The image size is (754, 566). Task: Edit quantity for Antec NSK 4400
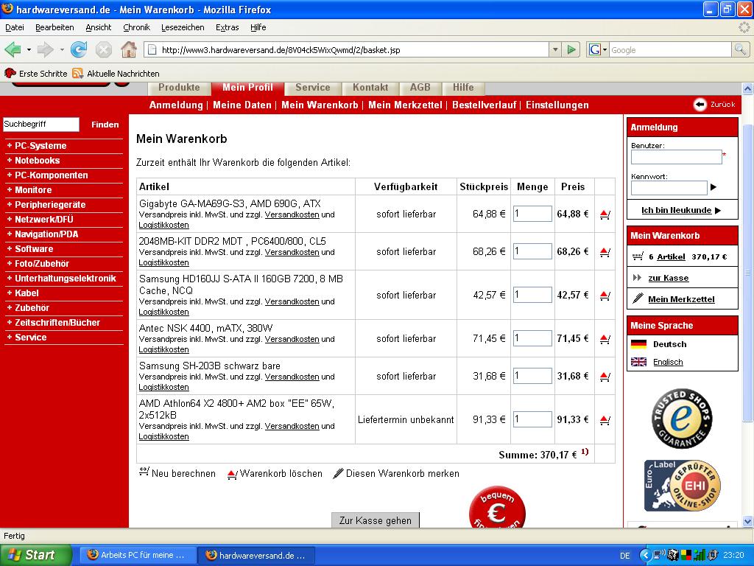pos(532,338)
